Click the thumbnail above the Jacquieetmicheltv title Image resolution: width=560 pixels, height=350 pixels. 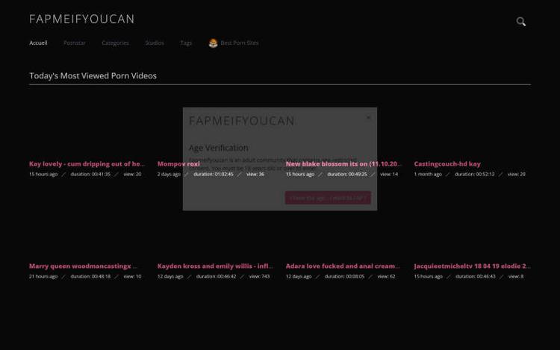pyautogui.click(x=472, y=228)
